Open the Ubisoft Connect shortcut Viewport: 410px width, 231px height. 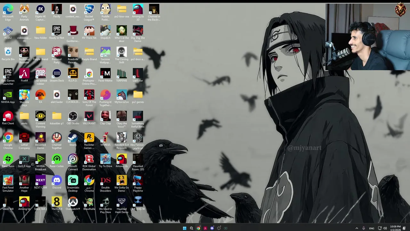tap(73, 162)
